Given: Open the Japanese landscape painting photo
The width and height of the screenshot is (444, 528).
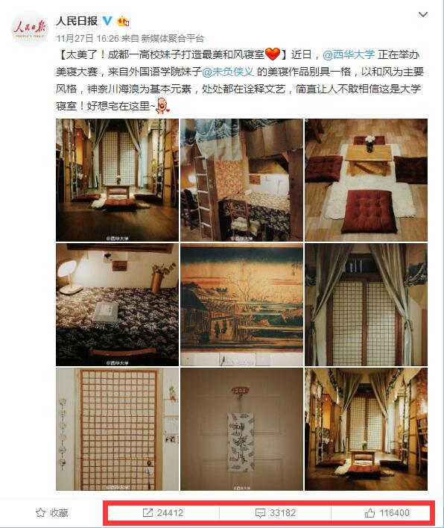Looking at the screenshot, I should coord(241,305).
